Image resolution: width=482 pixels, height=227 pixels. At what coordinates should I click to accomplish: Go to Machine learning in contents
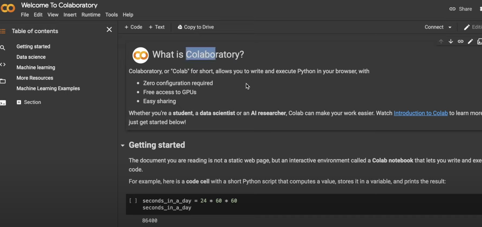click(36, 67)
